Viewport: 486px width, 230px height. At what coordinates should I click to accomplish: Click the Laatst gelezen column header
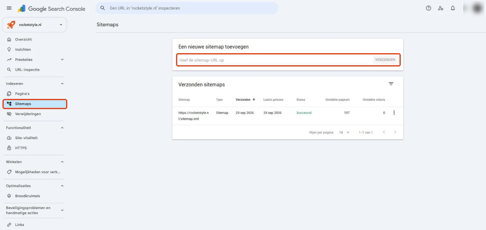coord(273,100)
